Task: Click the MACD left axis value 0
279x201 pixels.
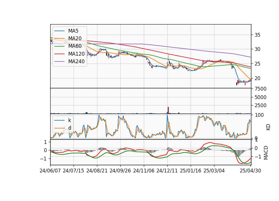Action: tap(45, 150)
